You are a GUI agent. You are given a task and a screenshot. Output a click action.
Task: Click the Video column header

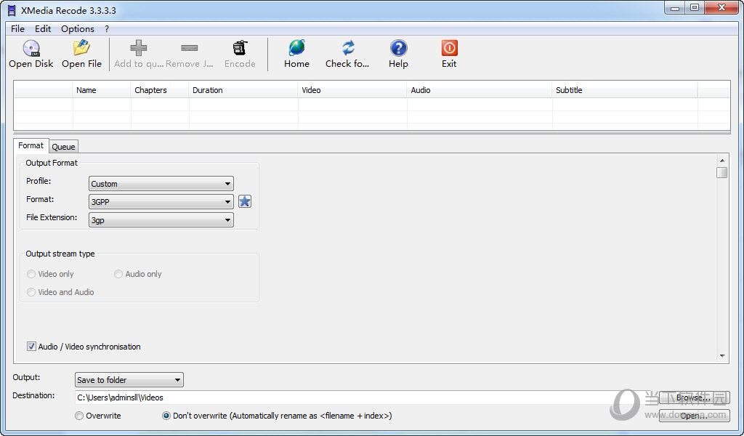tap(352, 90)
